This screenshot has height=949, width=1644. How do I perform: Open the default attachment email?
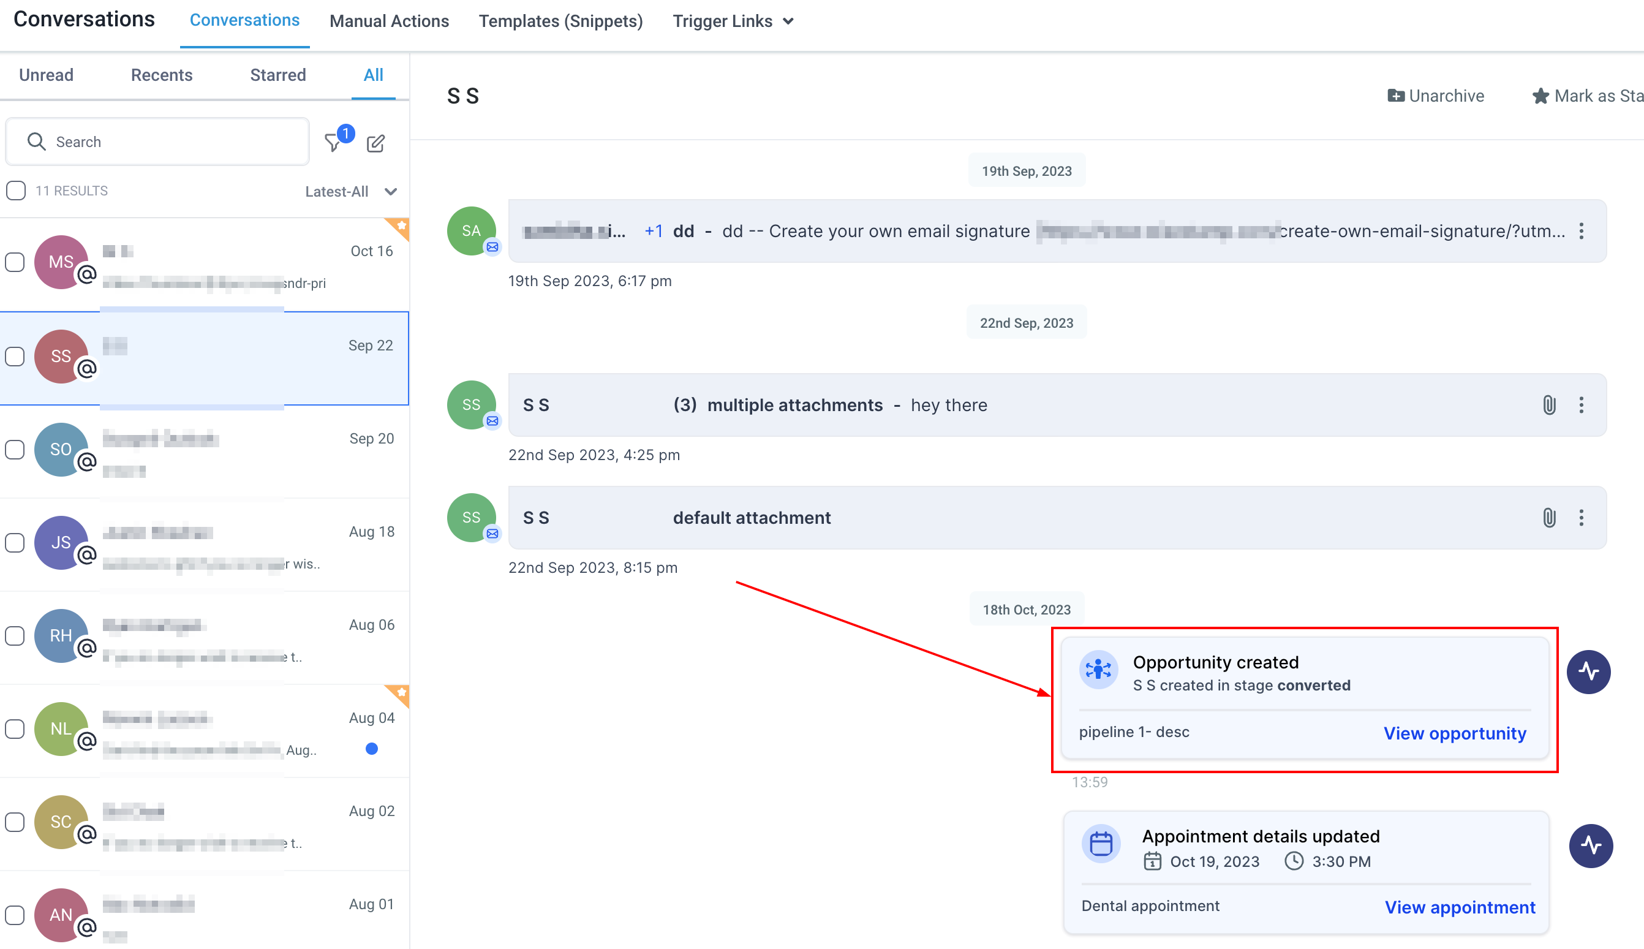(x=1057, y=518)
